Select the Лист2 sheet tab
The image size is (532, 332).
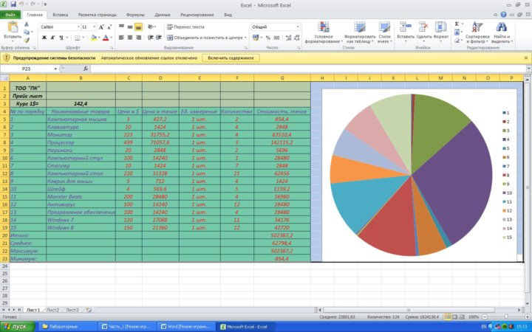point(52,310)
